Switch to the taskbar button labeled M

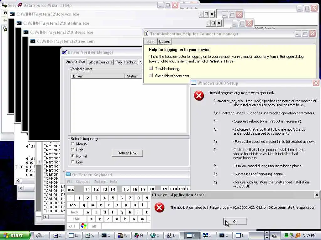(139, 235)
